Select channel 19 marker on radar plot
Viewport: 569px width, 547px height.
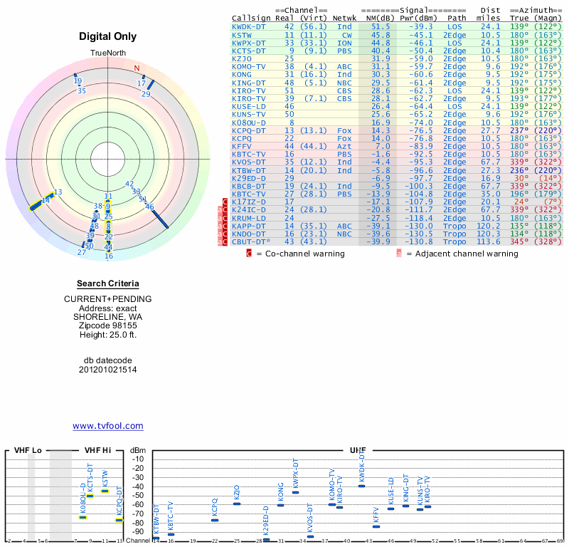coord(78,81)
